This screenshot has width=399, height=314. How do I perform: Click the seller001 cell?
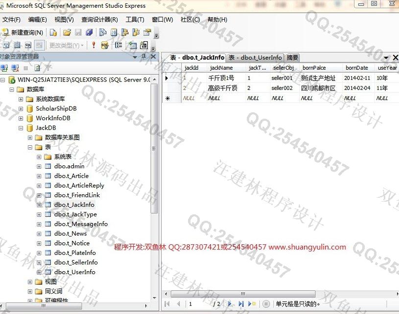pyautogui.click(x=284, y=78)
